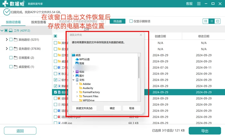This screenshot has height=138, width=225.
Task: Close the 浏览文件夹 dialog
Action: coord(141,35)
